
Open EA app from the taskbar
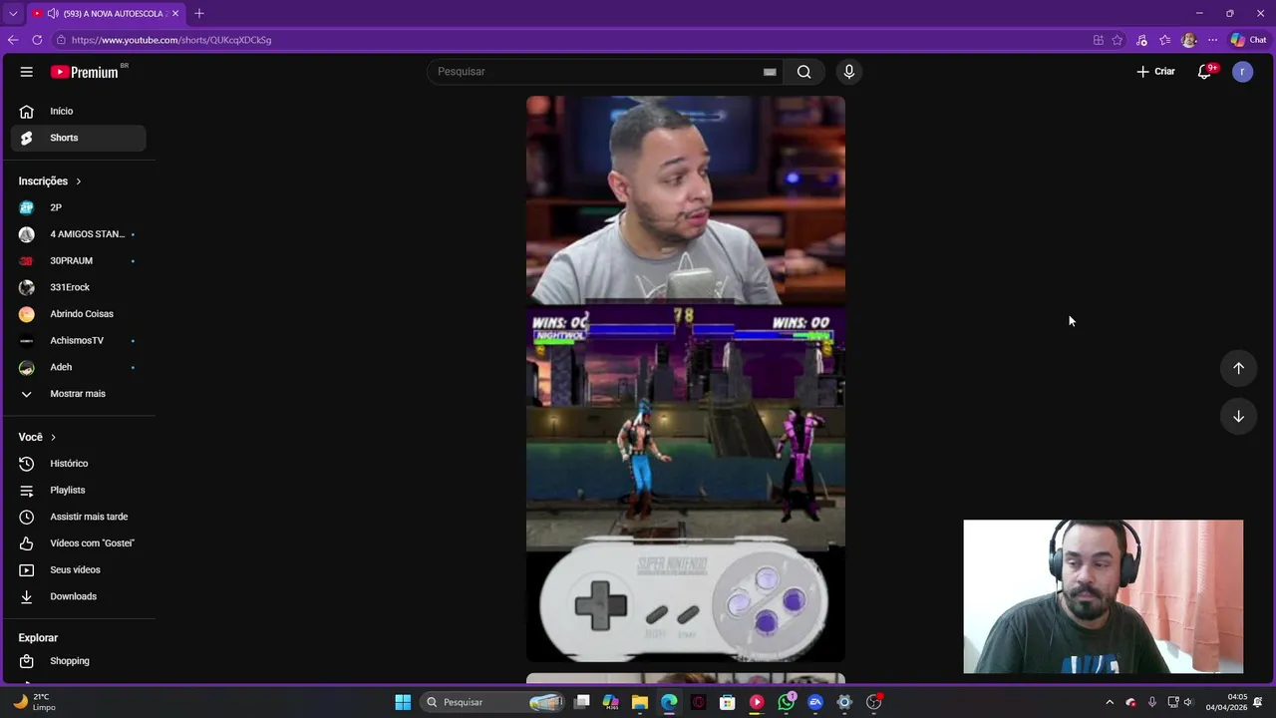point(815,702)
